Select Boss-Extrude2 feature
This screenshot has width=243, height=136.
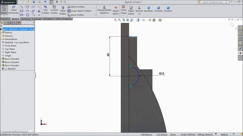coord(11,62)
